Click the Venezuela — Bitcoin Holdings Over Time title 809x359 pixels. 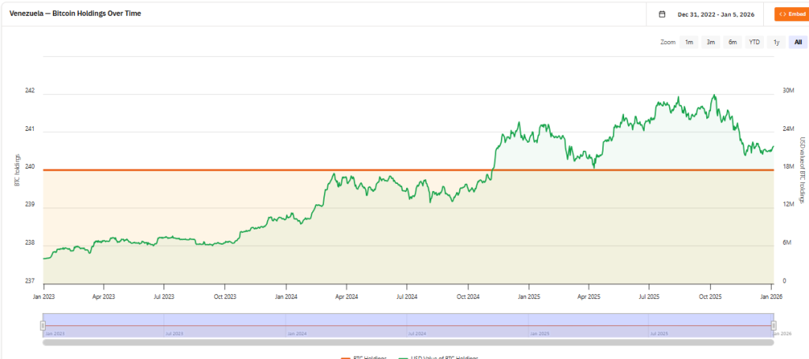76,14
